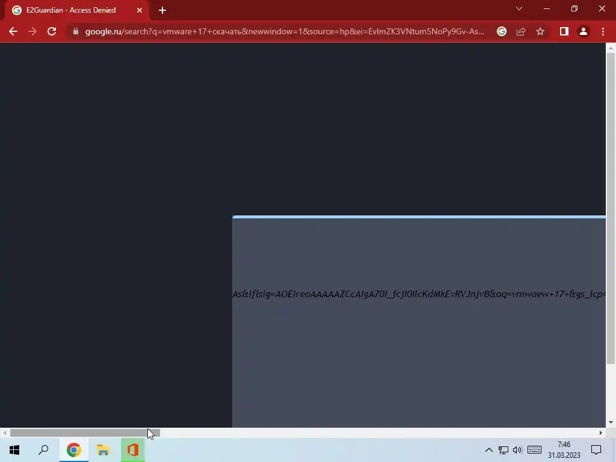This screenshot has width=616, height=462.
Task: Open the browser side panel
Action: 564,31
